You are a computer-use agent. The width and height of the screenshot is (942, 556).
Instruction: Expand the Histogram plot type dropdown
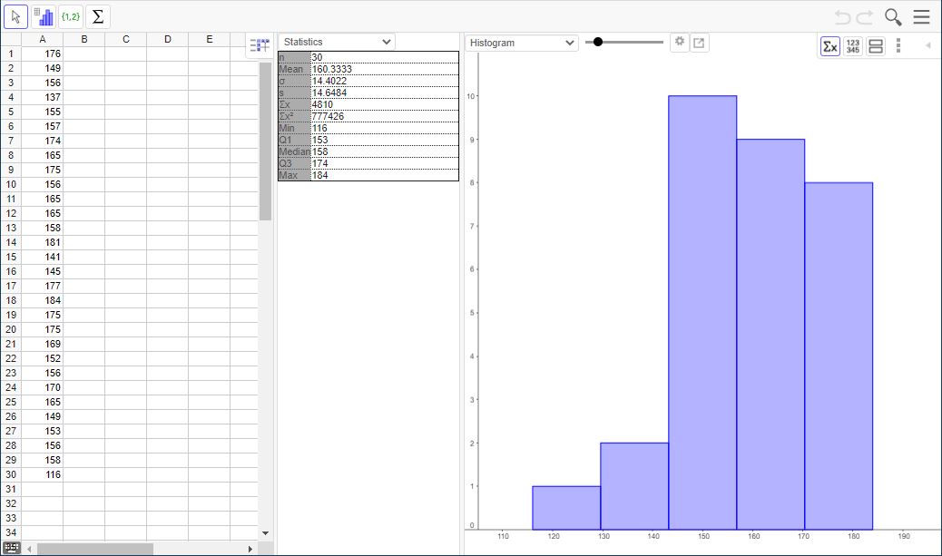click(522, 43)
